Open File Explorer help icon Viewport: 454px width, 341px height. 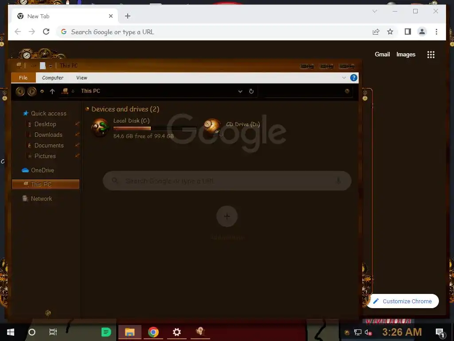pos(353,78)
